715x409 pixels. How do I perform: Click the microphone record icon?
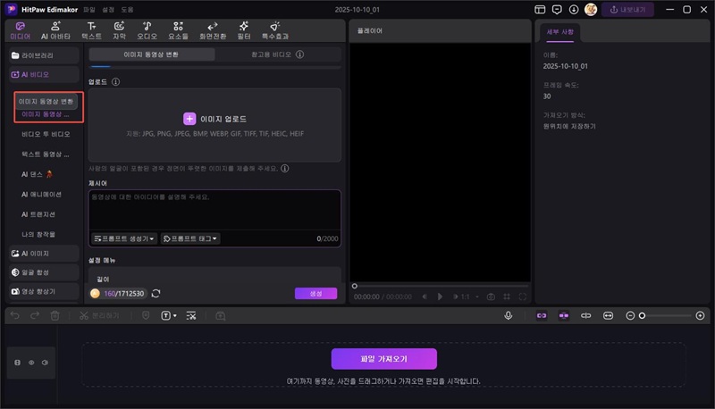(509, 315)
